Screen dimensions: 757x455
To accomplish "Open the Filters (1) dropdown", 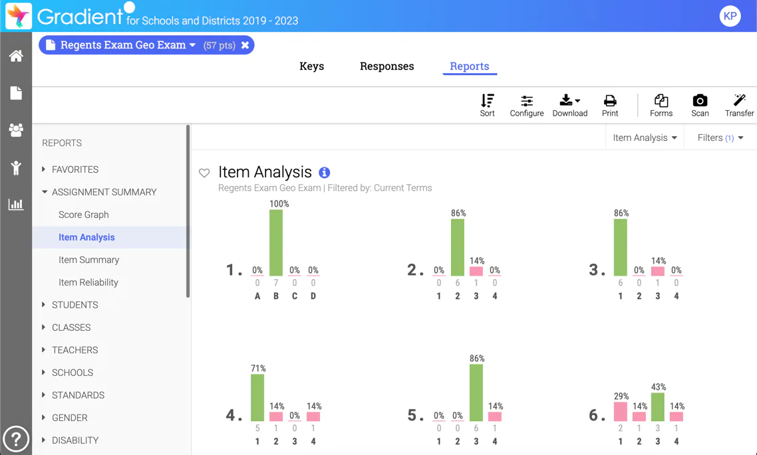I will click(x=720, y=137).
